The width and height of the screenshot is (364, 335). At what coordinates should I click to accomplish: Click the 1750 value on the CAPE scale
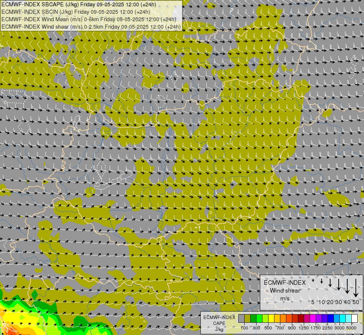(316, 328)
